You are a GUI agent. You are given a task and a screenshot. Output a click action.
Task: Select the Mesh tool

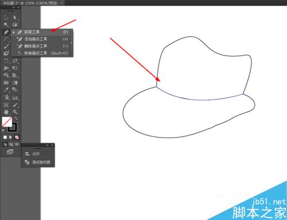pyautogui.click(x=6, y=82)
